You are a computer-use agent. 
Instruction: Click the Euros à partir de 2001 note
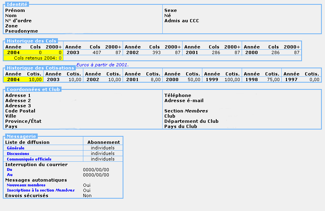[x=102, y=65]
